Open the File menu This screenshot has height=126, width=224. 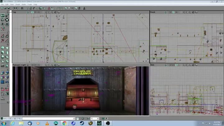click(x=2, y=5)
